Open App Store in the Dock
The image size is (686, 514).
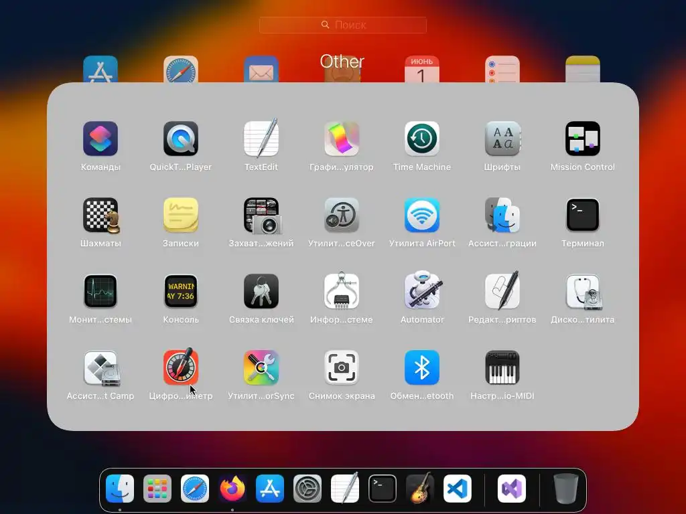pos(269,488)
